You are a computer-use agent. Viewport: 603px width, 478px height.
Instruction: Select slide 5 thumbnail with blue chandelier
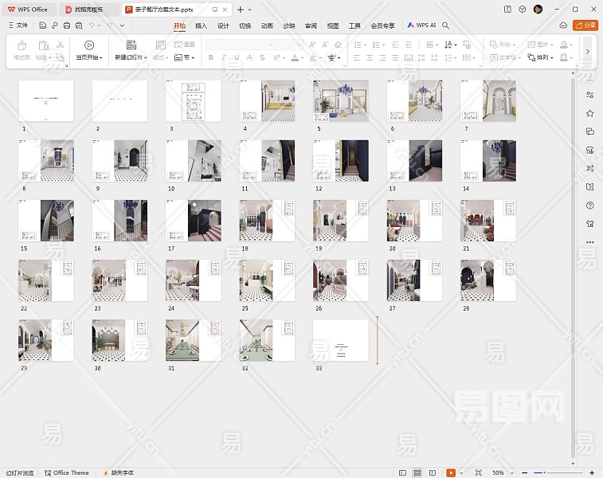(340, 100)
